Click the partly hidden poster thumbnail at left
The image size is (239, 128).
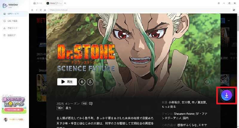click(x=42, y=88)
